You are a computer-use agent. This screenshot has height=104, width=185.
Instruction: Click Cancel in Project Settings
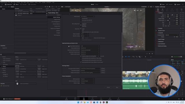tap(108, 87)
